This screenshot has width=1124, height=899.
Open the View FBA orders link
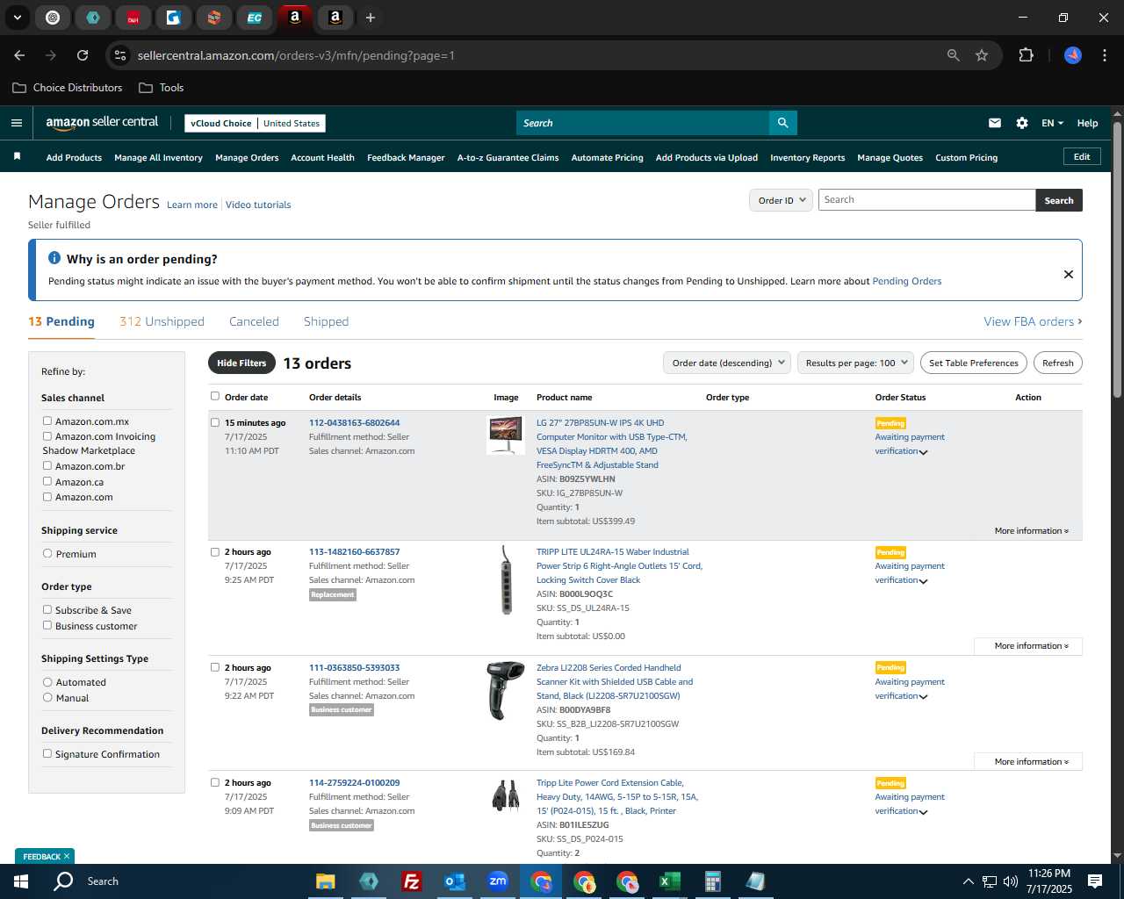pos(1033,321)
